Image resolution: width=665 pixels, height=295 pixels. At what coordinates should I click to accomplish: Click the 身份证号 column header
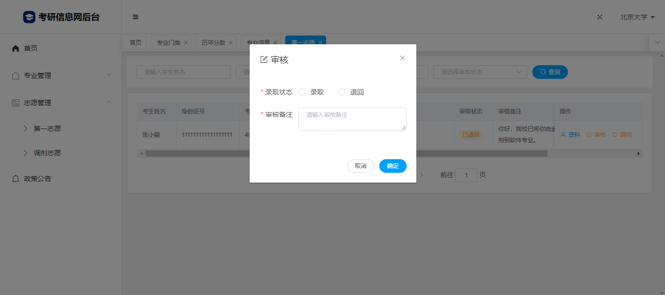(193, 111)
